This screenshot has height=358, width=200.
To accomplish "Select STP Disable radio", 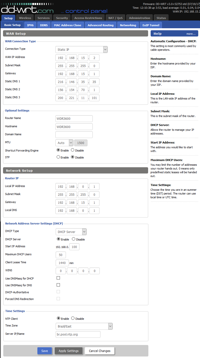I will click(73, 157).
